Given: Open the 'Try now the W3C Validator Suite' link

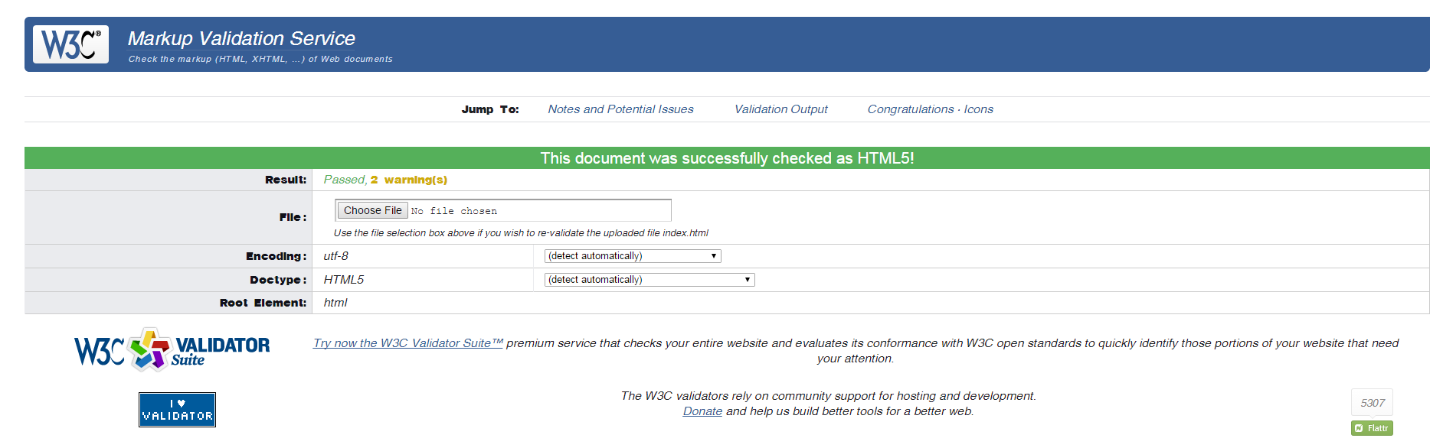Looking at the screenshot, I should [x=407, y=343].
